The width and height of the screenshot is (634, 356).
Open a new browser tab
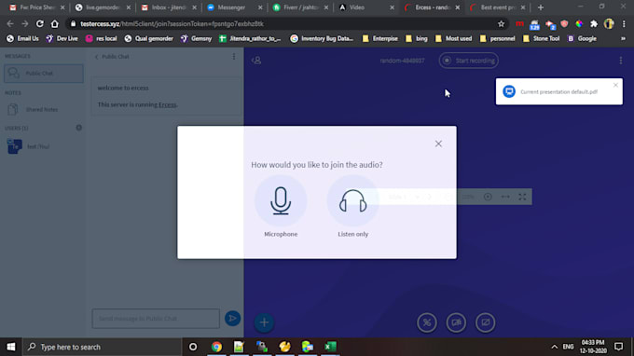(x=541, y=7)
